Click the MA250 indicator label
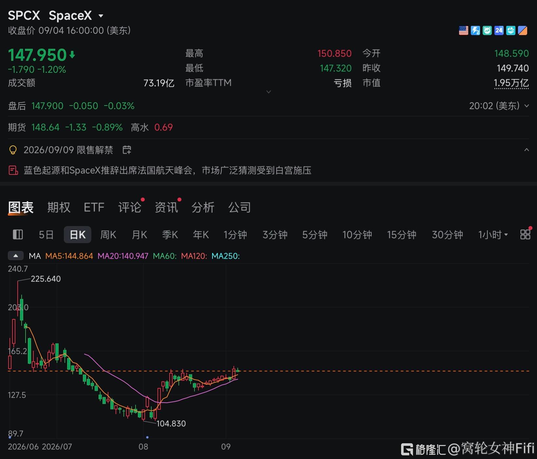Screen dimensions: 537x459 [x=226, y=256]
